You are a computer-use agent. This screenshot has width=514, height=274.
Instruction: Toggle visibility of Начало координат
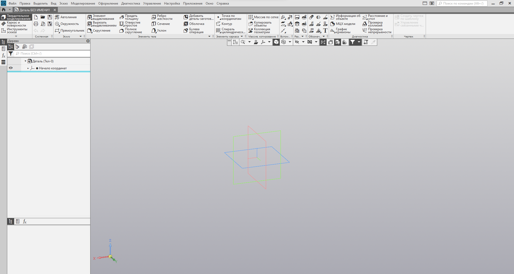click(x=11, y=68)
